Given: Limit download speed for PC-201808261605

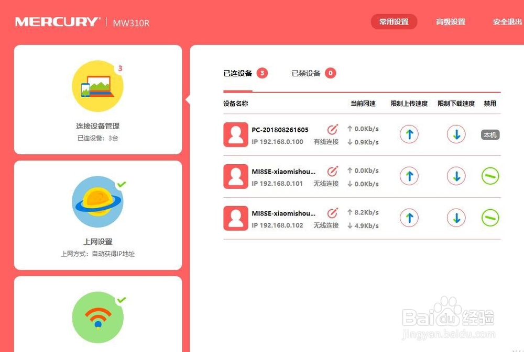Looking at the screenshot, I should [x=456, y=134].
